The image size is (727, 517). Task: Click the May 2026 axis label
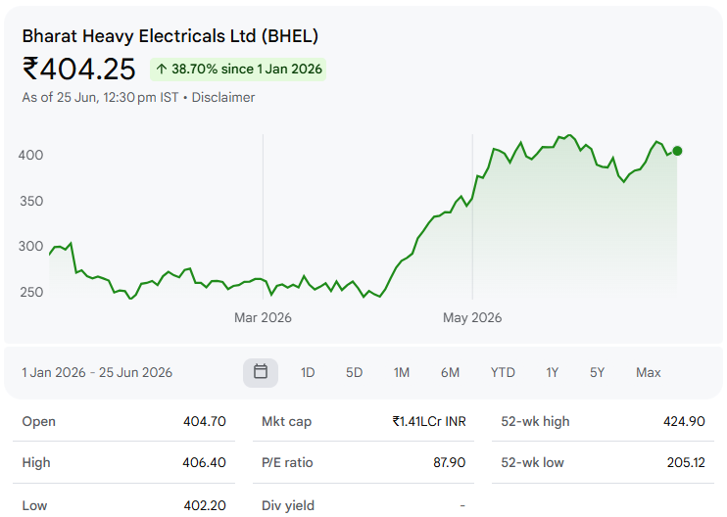coord(472,318)
